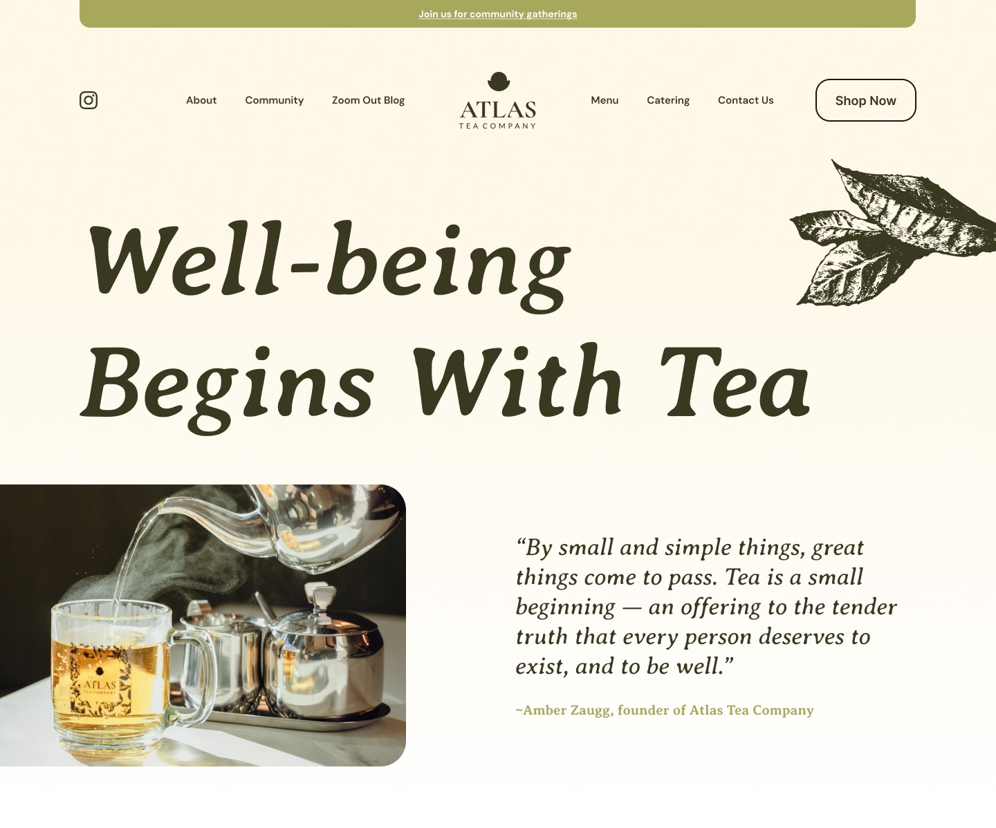The width and height of the screenshot is (996, 828).
Task: Open the Contact Us page
Action: click(746, 100)
